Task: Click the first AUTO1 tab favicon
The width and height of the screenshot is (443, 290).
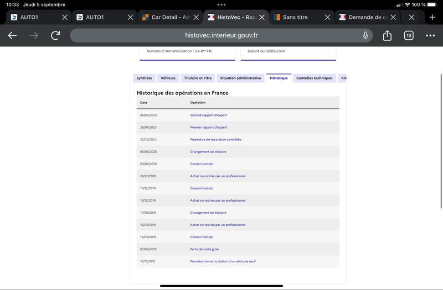Action: click(14, 17)
